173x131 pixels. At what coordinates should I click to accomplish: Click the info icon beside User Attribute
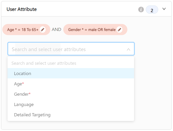click(141, 10)
